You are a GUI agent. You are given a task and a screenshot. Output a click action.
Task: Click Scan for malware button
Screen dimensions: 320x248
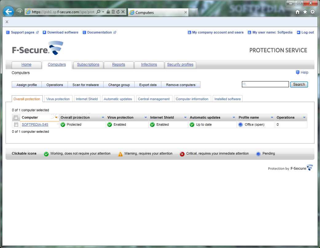(x=86, y=85)
